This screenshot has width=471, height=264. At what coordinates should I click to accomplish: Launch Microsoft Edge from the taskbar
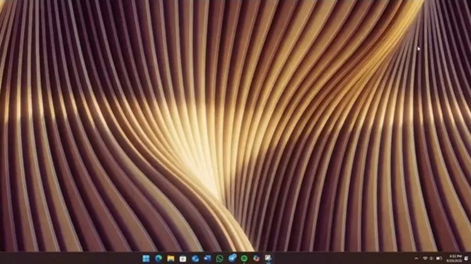click(x=158, y=258)
